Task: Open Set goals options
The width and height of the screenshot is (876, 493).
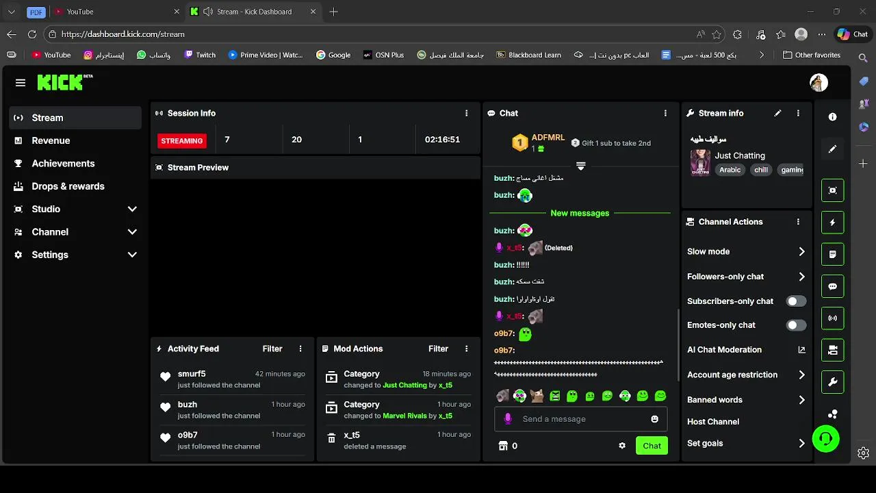Action: (x=746, y=444)
